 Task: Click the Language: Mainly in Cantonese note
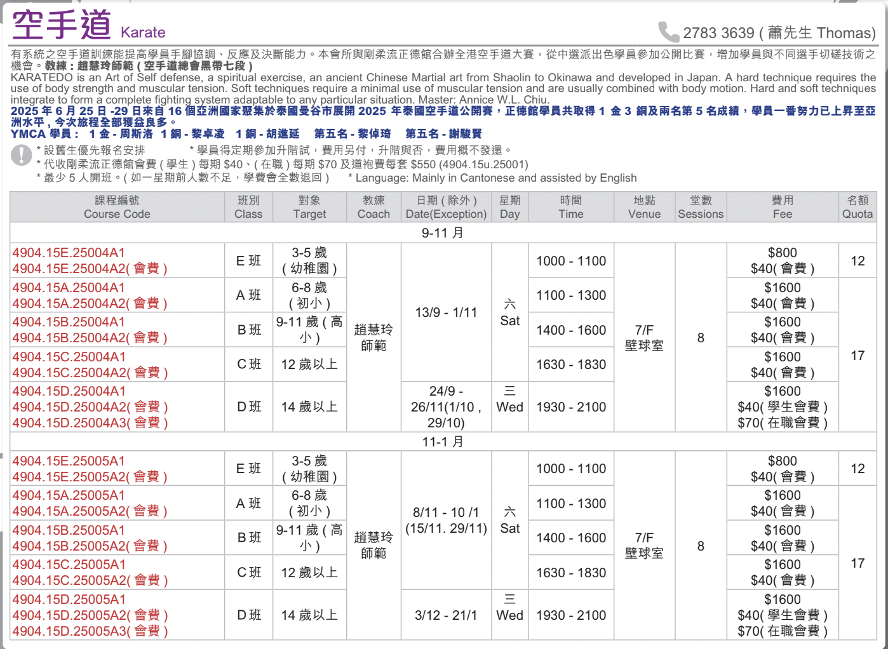495,178
